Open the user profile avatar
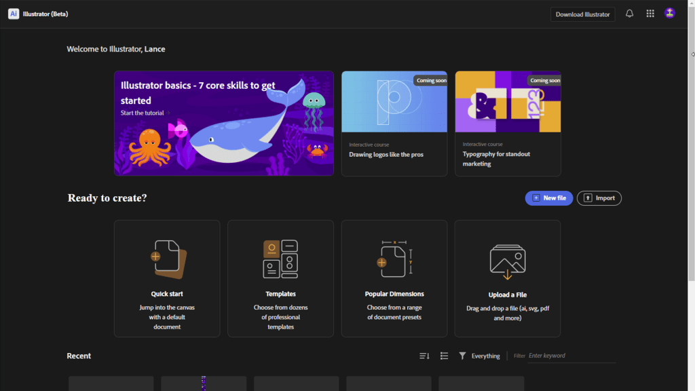The height and width of the screenshot is (391, 695). coord(670,14)
